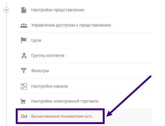Click the shopping cart icon

(x=23, y=101)
